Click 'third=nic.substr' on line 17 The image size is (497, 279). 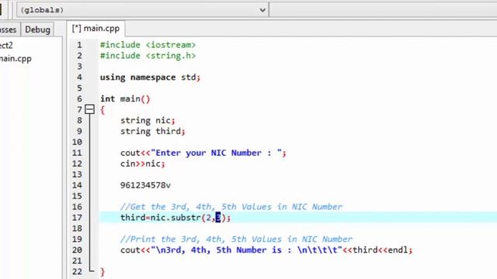[176, 218]
